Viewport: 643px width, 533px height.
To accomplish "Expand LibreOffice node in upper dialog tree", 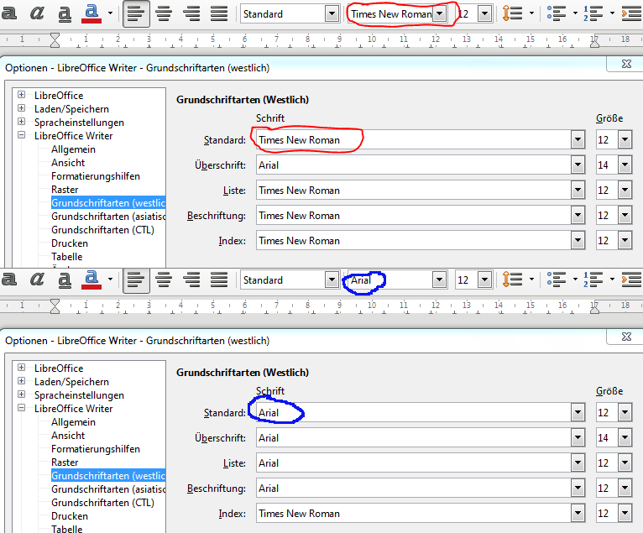I will point(21,95).
